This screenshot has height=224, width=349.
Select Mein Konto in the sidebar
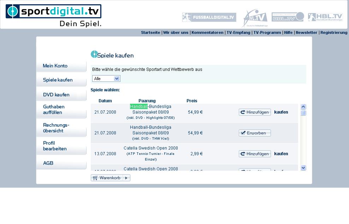coord(61,66)
